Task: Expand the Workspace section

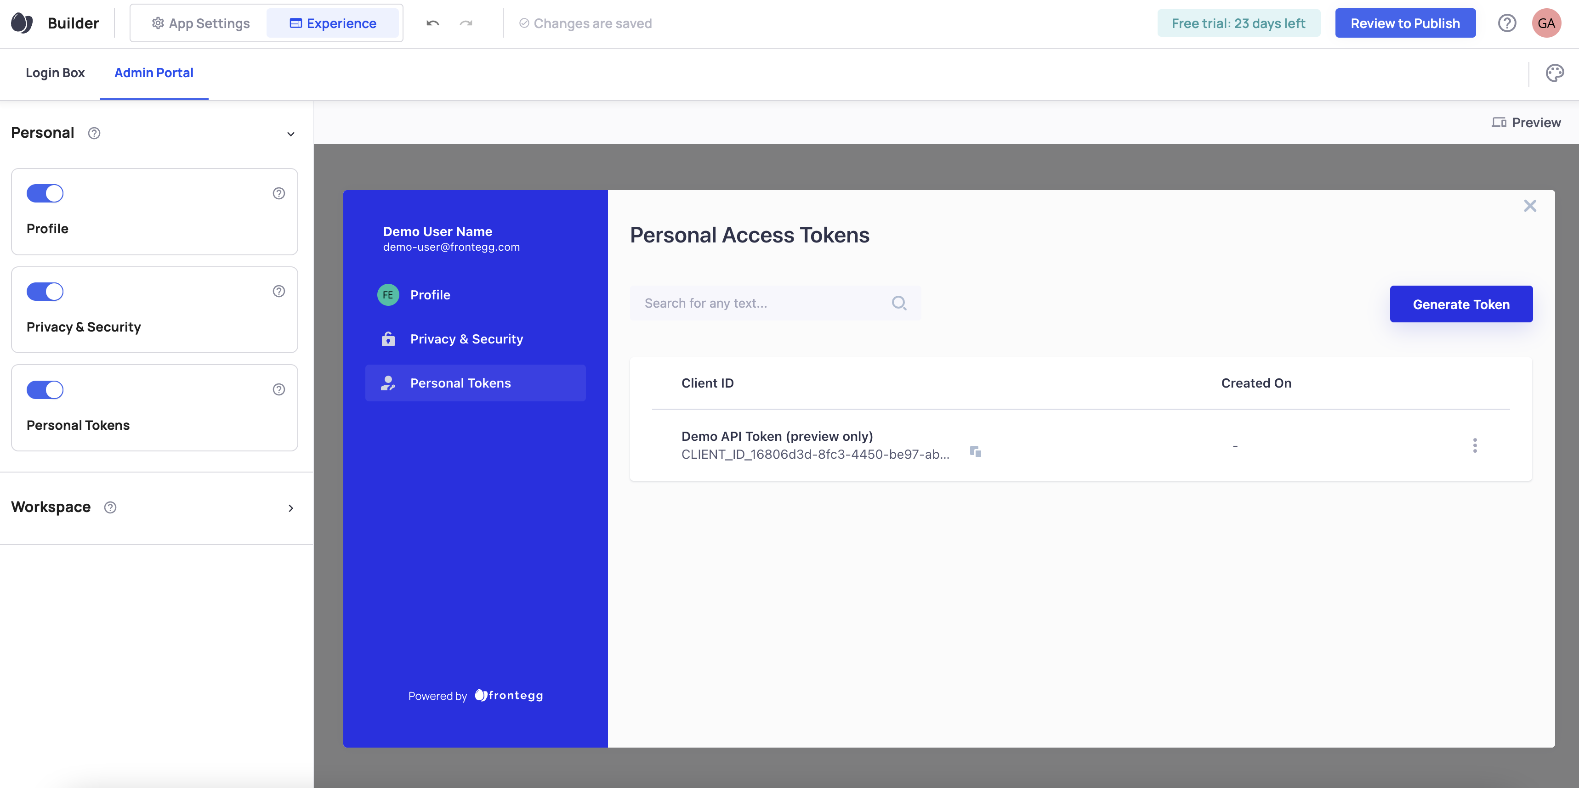Action: coord(290,508)
